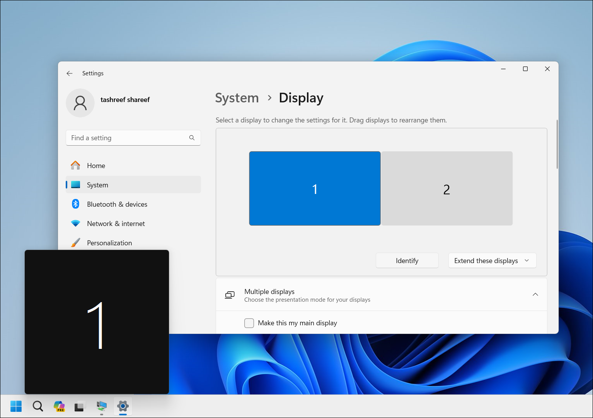
Task: Collapse the Multiple displays section
Action: [x=535, y=294]
